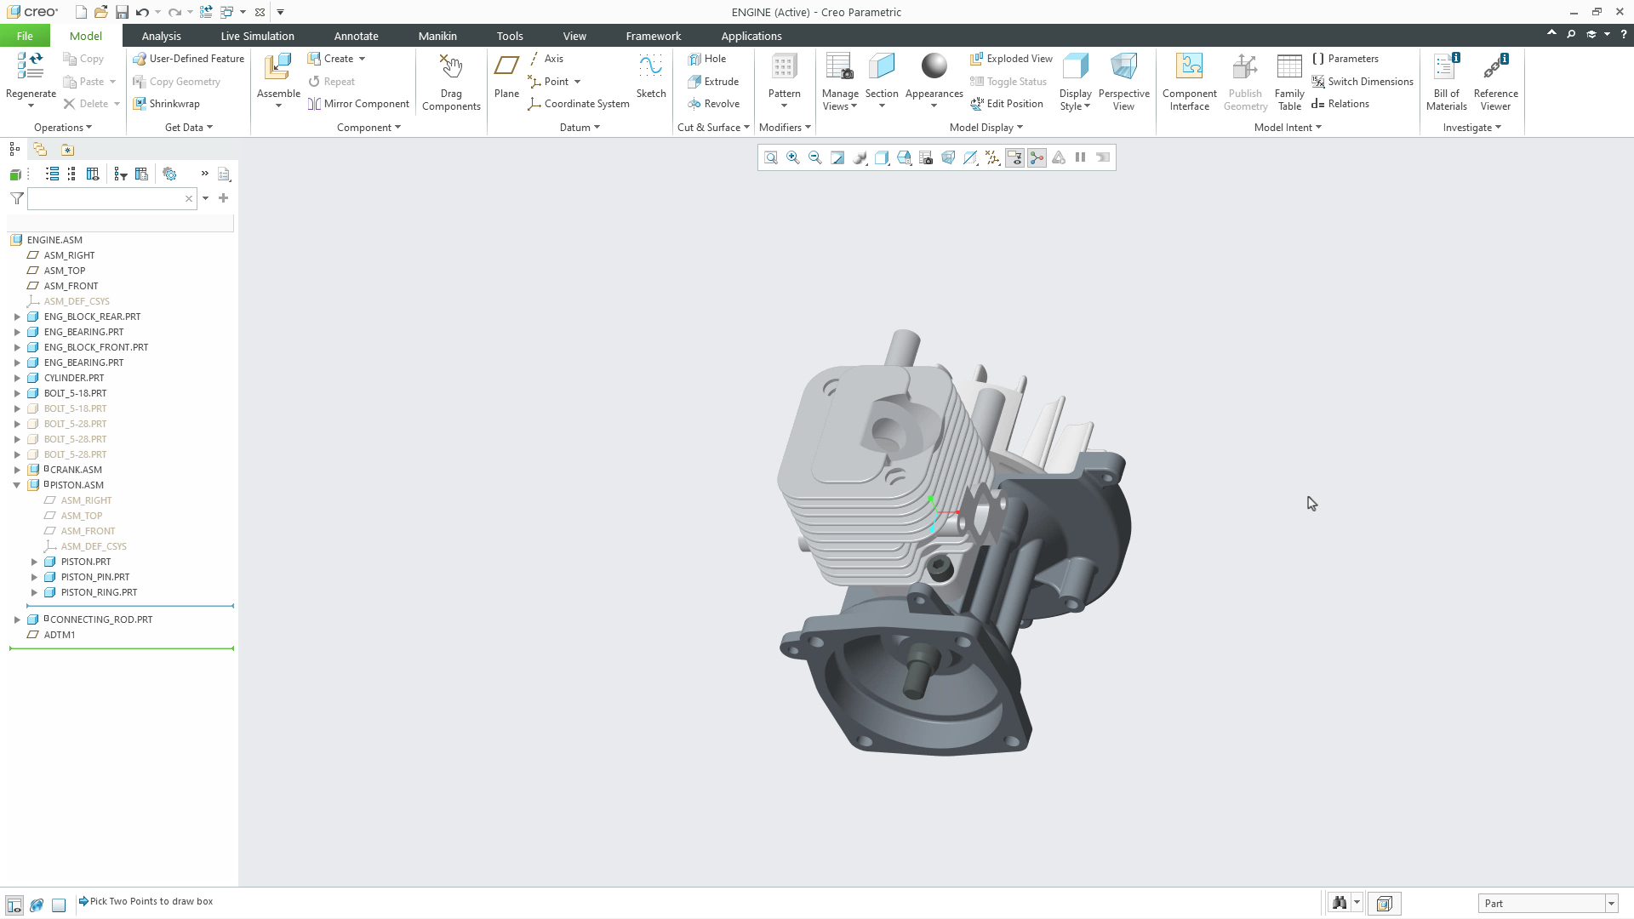Expand the CRANK.ASM tree node
1634x919 pixels.
click(x=16, y=470)
